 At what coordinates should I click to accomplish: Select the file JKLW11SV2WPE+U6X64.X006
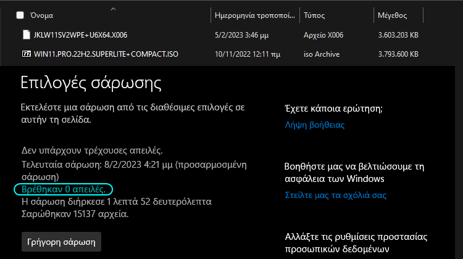(80, 35)
